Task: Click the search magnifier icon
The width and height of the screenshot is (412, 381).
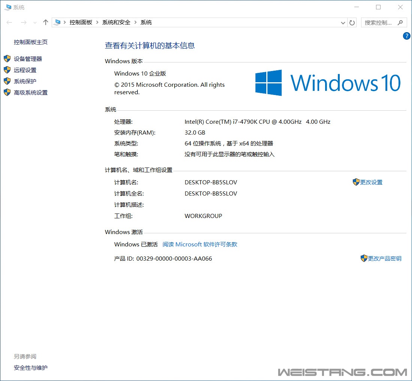Action: pyautogui.click(x=400, y=22)
